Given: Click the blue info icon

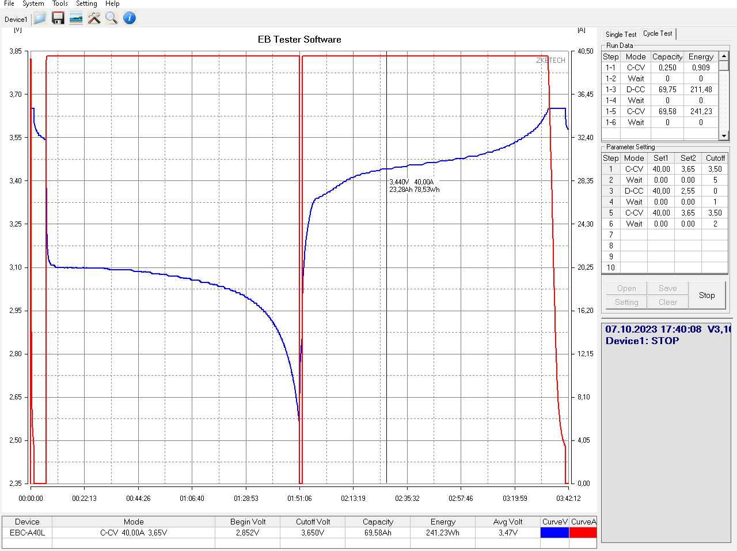Looking at the screenshot, I should click(x=130, y=18).
